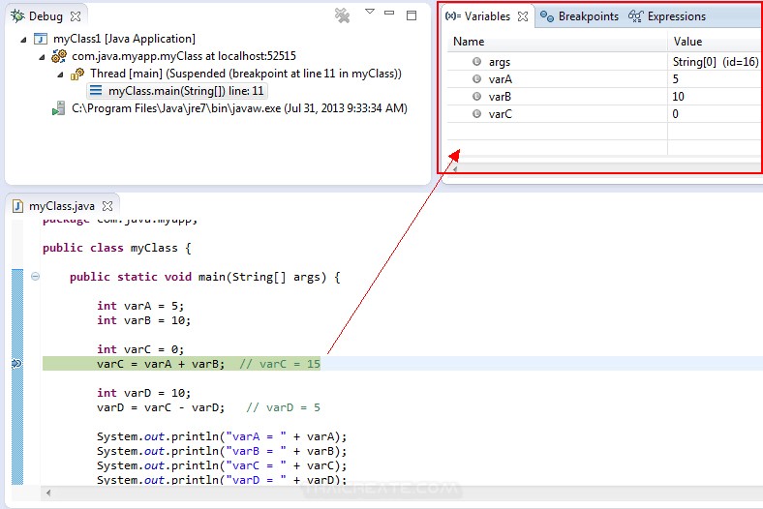Close the myClass.java editor tab
Screen dimensions: 763x509
point(107,206)
